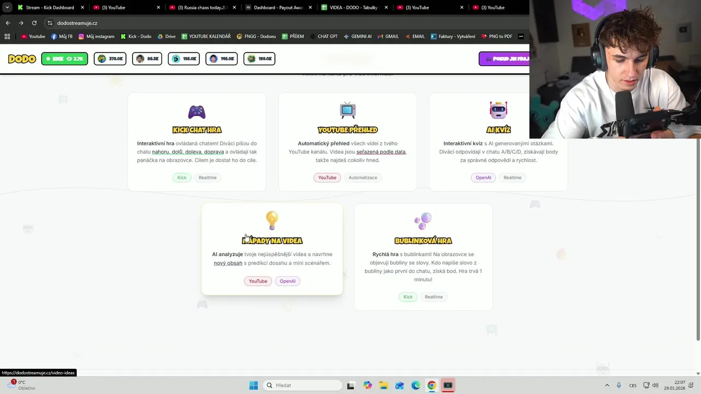
Task: Open the 378.0K channel stat badge
Action: point(110,59)
